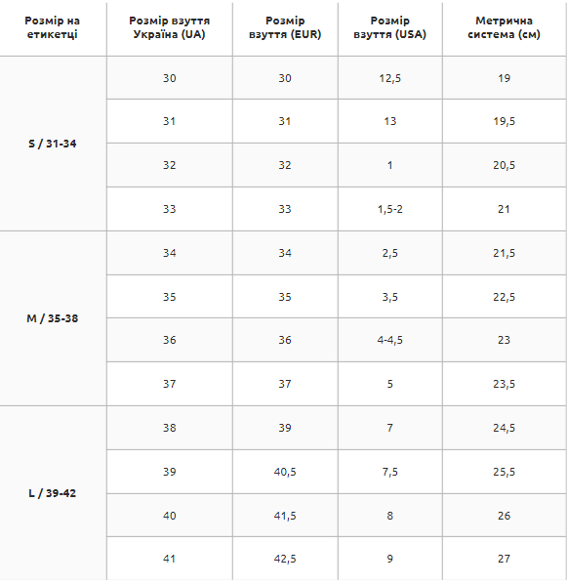
Task: Select the metric '24,5' cm cell
Action: pos(505,428)
